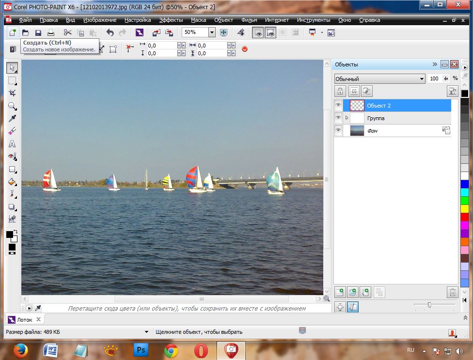The height and width of the screenshot is (360, 473).
Task: Toggle visibility of the Группа layer
Action: pos(338,118)
